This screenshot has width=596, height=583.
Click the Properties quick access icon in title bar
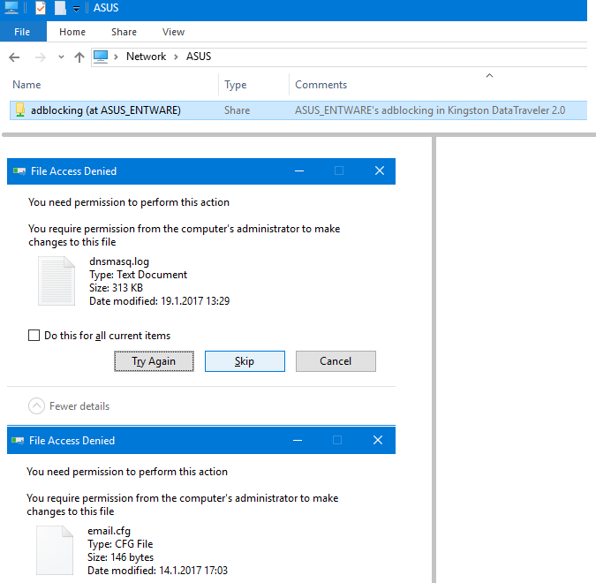tap(41, 8)
